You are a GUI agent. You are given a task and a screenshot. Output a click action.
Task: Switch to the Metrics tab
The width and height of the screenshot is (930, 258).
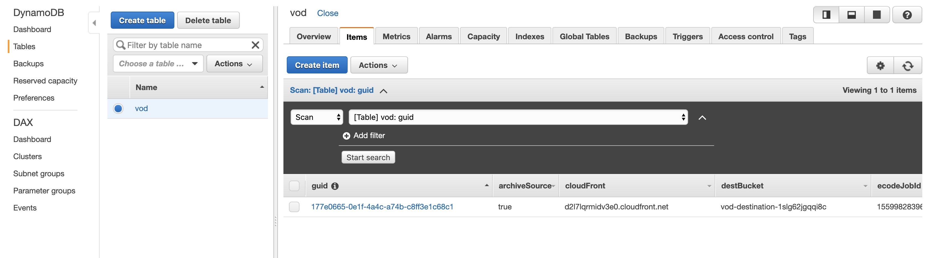point(396,36)
